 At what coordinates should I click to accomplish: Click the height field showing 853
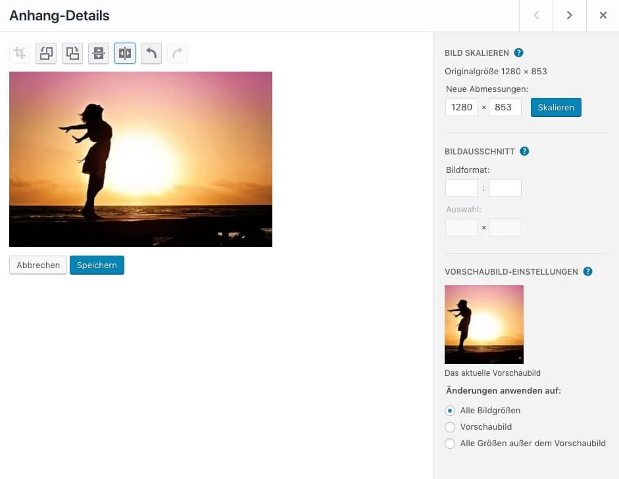505,107
